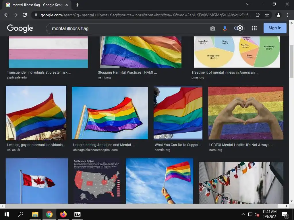Open the tab search chevron in title bar
This screenshot has width=294, height=220.
[x=248, y=4]
